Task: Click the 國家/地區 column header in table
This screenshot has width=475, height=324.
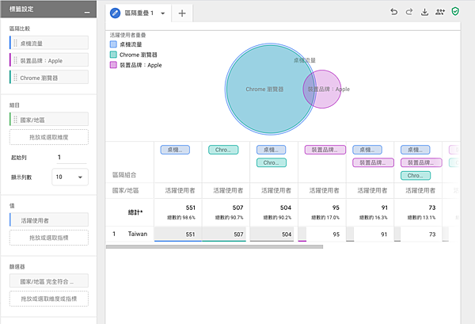Action: click(125, 191)
